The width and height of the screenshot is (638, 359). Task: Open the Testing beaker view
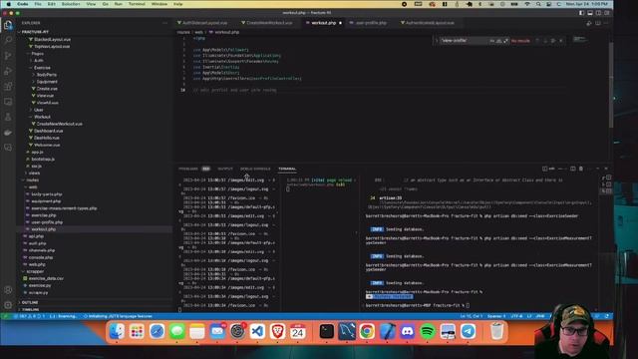pos(8,118)
